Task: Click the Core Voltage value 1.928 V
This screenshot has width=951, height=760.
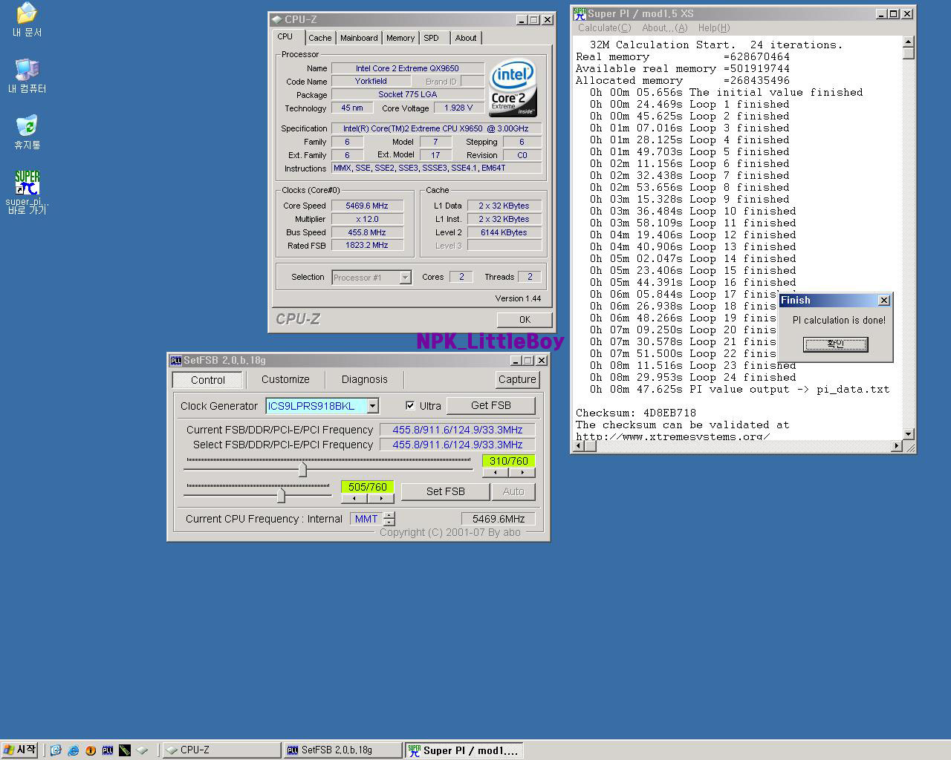Action: (458, 108)
